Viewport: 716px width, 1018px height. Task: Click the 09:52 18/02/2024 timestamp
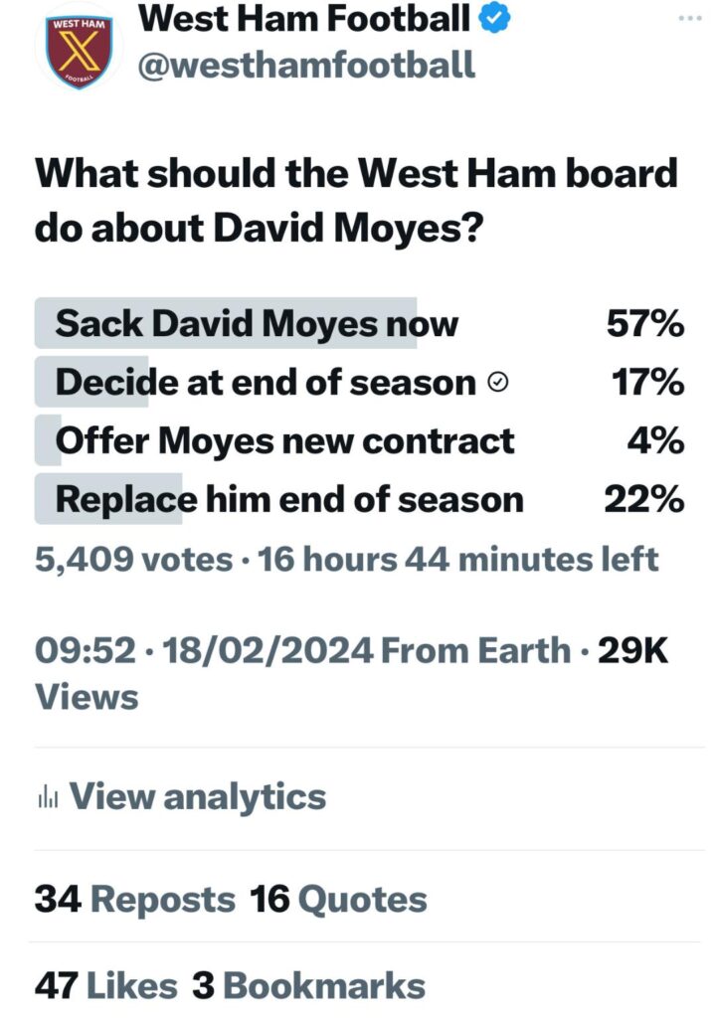pyautogui.click(x=204, y=651)
